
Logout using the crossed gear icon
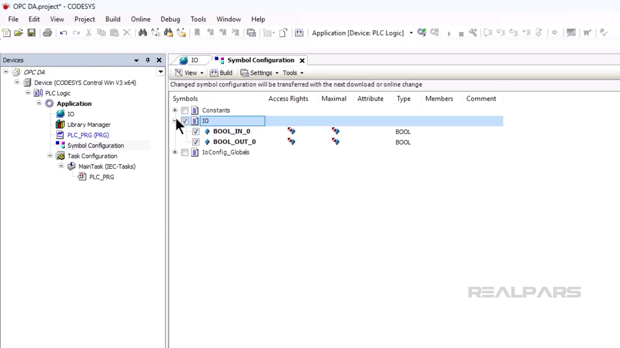(435, 33)
